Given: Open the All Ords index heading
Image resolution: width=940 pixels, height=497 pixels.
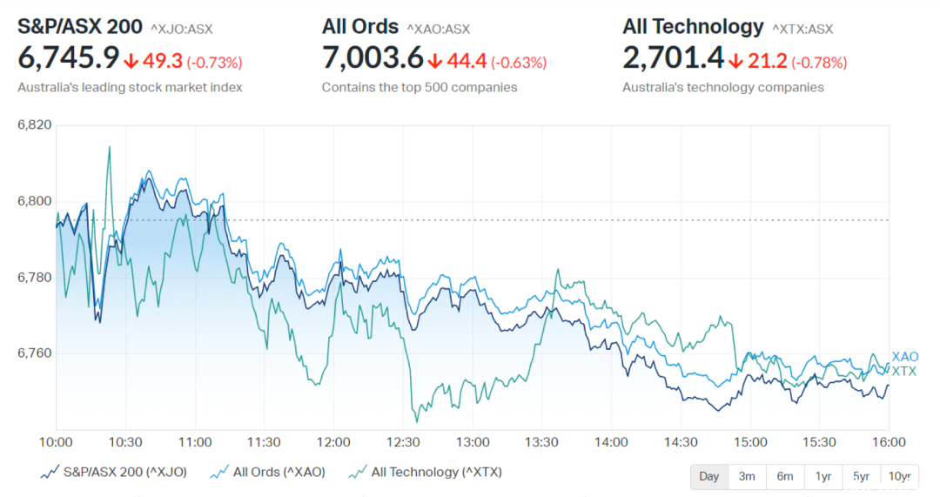Looking at the screenshot, I should (x=360, y=27).
